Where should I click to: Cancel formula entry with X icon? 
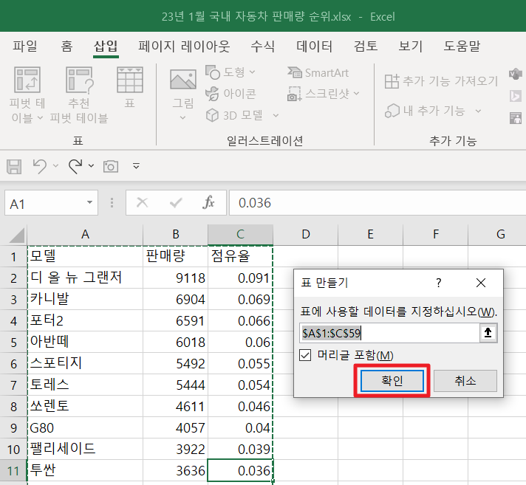[x=143, y=202]
